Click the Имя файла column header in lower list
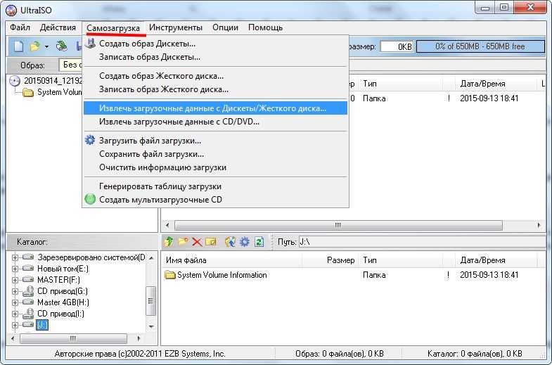Image resolution: width=552 pixels, height=365 pixels. (x=232, y=260)
